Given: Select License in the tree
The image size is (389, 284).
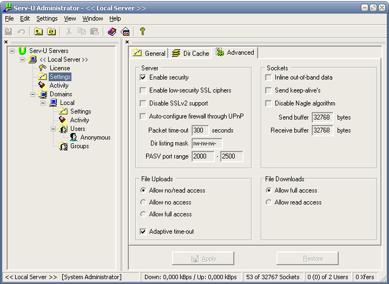Looking at the screenshot, I should 60,68.
